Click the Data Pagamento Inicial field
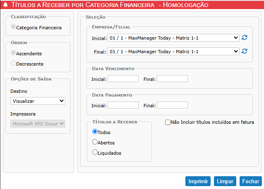The width and height of the screenshot is (264, 189). (123, 105)
